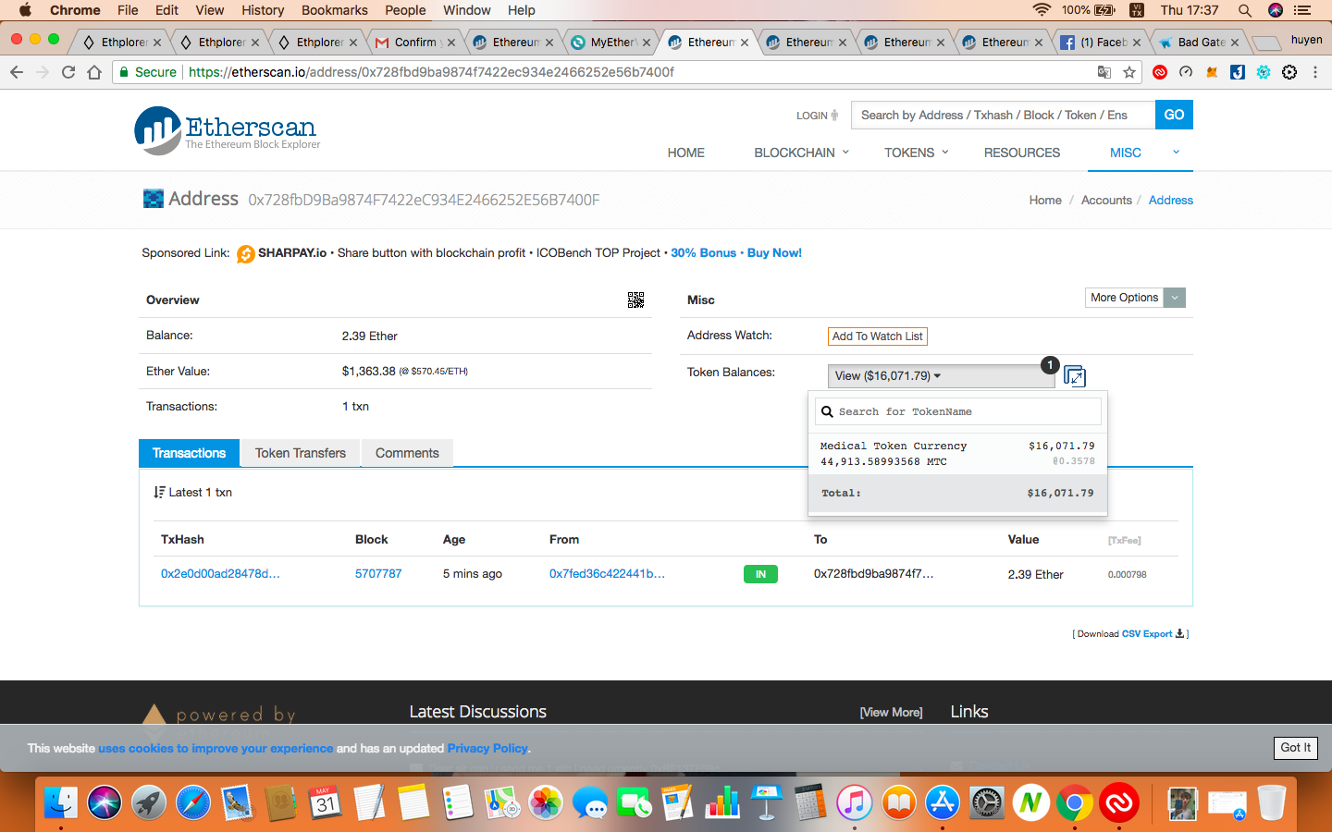
Task: Go to HOME in the site navigation
Action: pyautogui.click(x=686, y=153)
